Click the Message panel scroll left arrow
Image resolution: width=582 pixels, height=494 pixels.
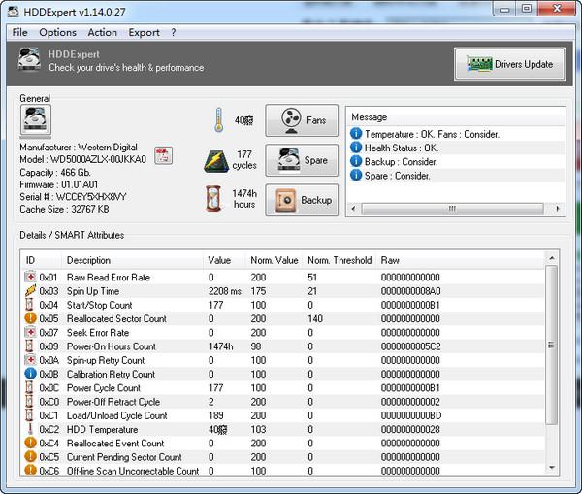click(353, 209)
